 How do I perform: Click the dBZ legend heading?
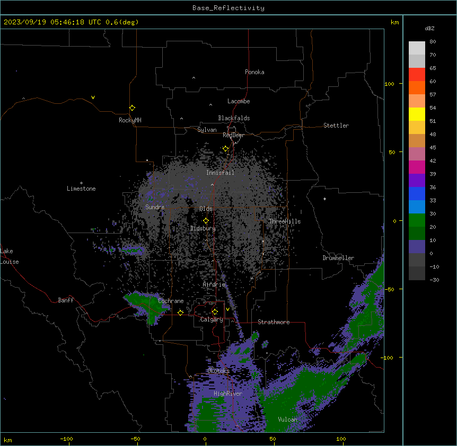429,28
